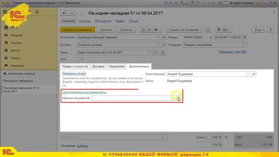Click Закупки cart icon
279x157 pixels.
coord(6,43)
